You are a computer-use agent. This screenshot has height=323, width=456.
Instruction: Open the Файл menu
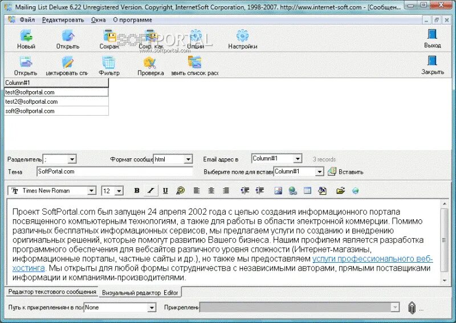[x=27, y=20]
